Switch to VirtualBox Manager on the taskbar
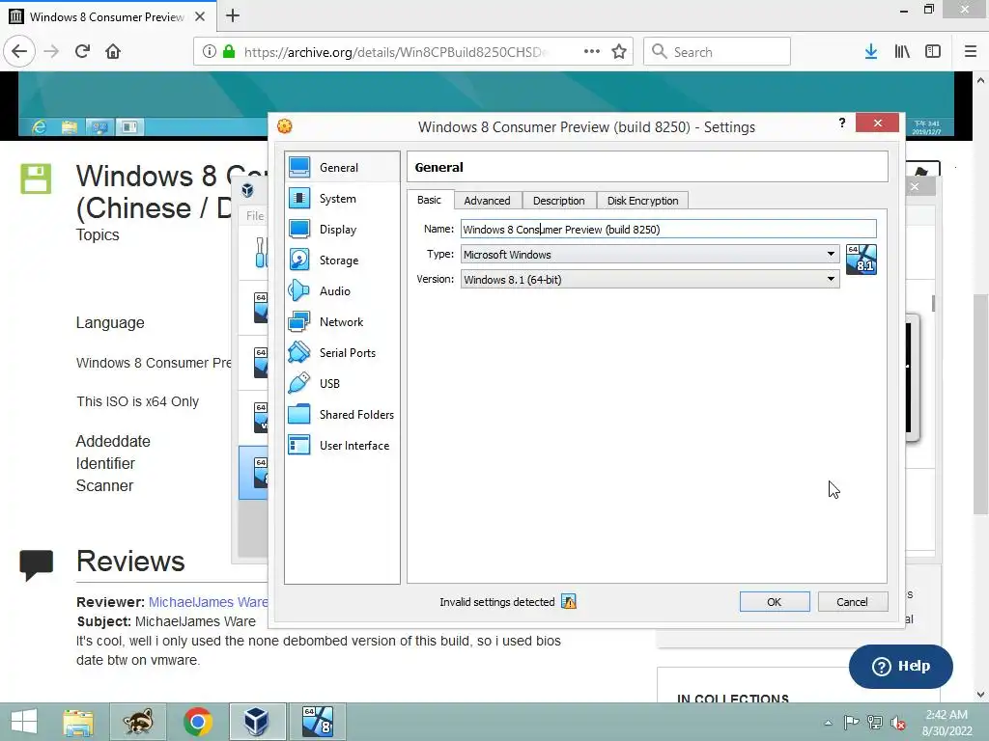Image resolution: width=989 pixels, height=741 pixels. [257, 722]
